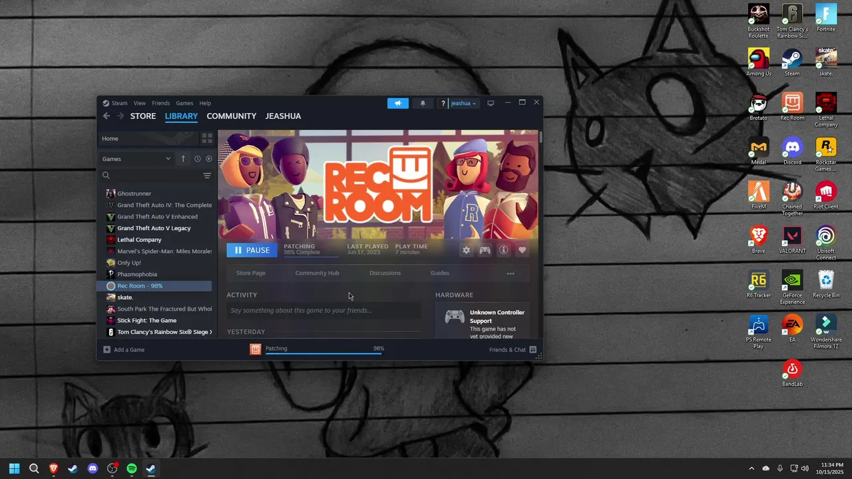
Task: Open Rec Room Community Hub link
Action: pos(318,273)
